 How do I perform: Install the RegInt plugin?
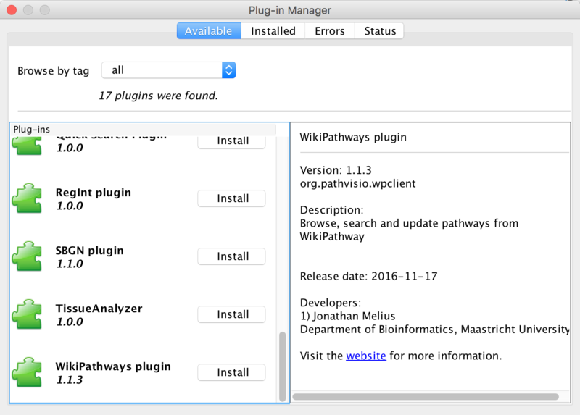[x=231, y=198]
